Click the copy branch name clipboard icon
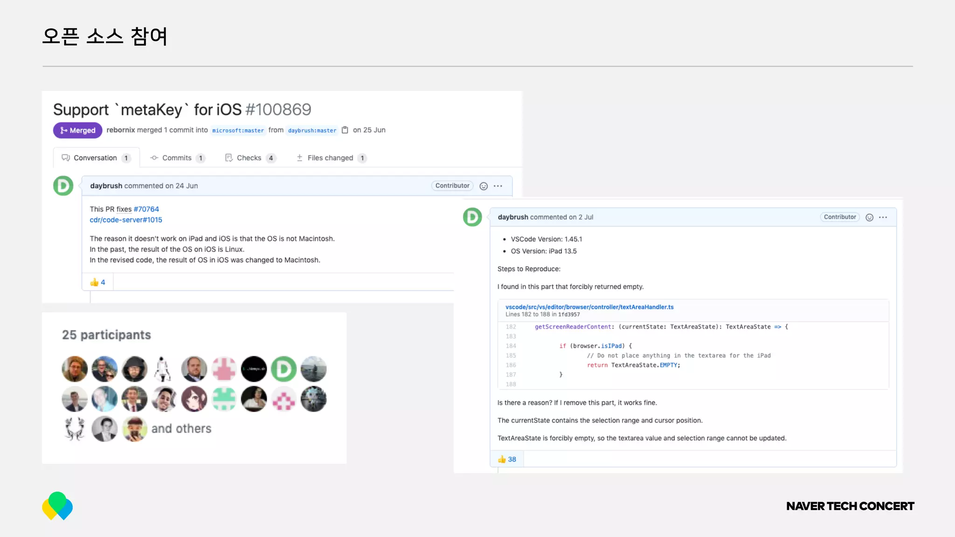The width and height of the screenshot is (955, 537). click(345, 130)
